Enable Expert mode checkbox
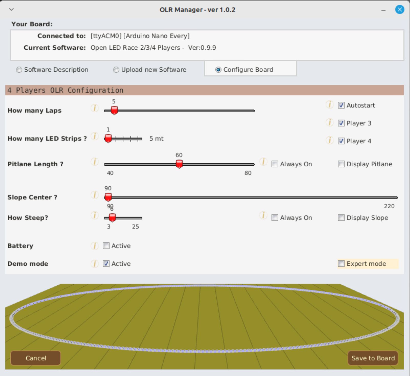This screenshot has width=410, height=376. coord(341,264)
